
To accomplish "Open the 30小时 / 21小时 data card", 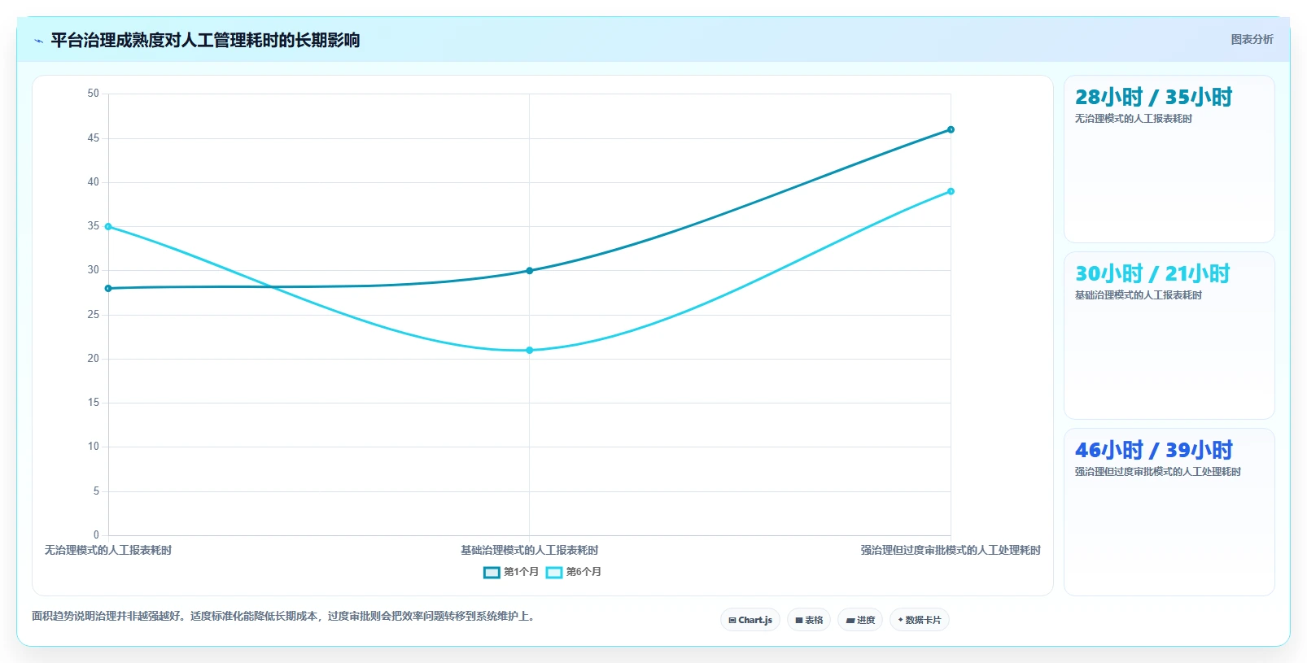I will click(x=1169, y=335).
